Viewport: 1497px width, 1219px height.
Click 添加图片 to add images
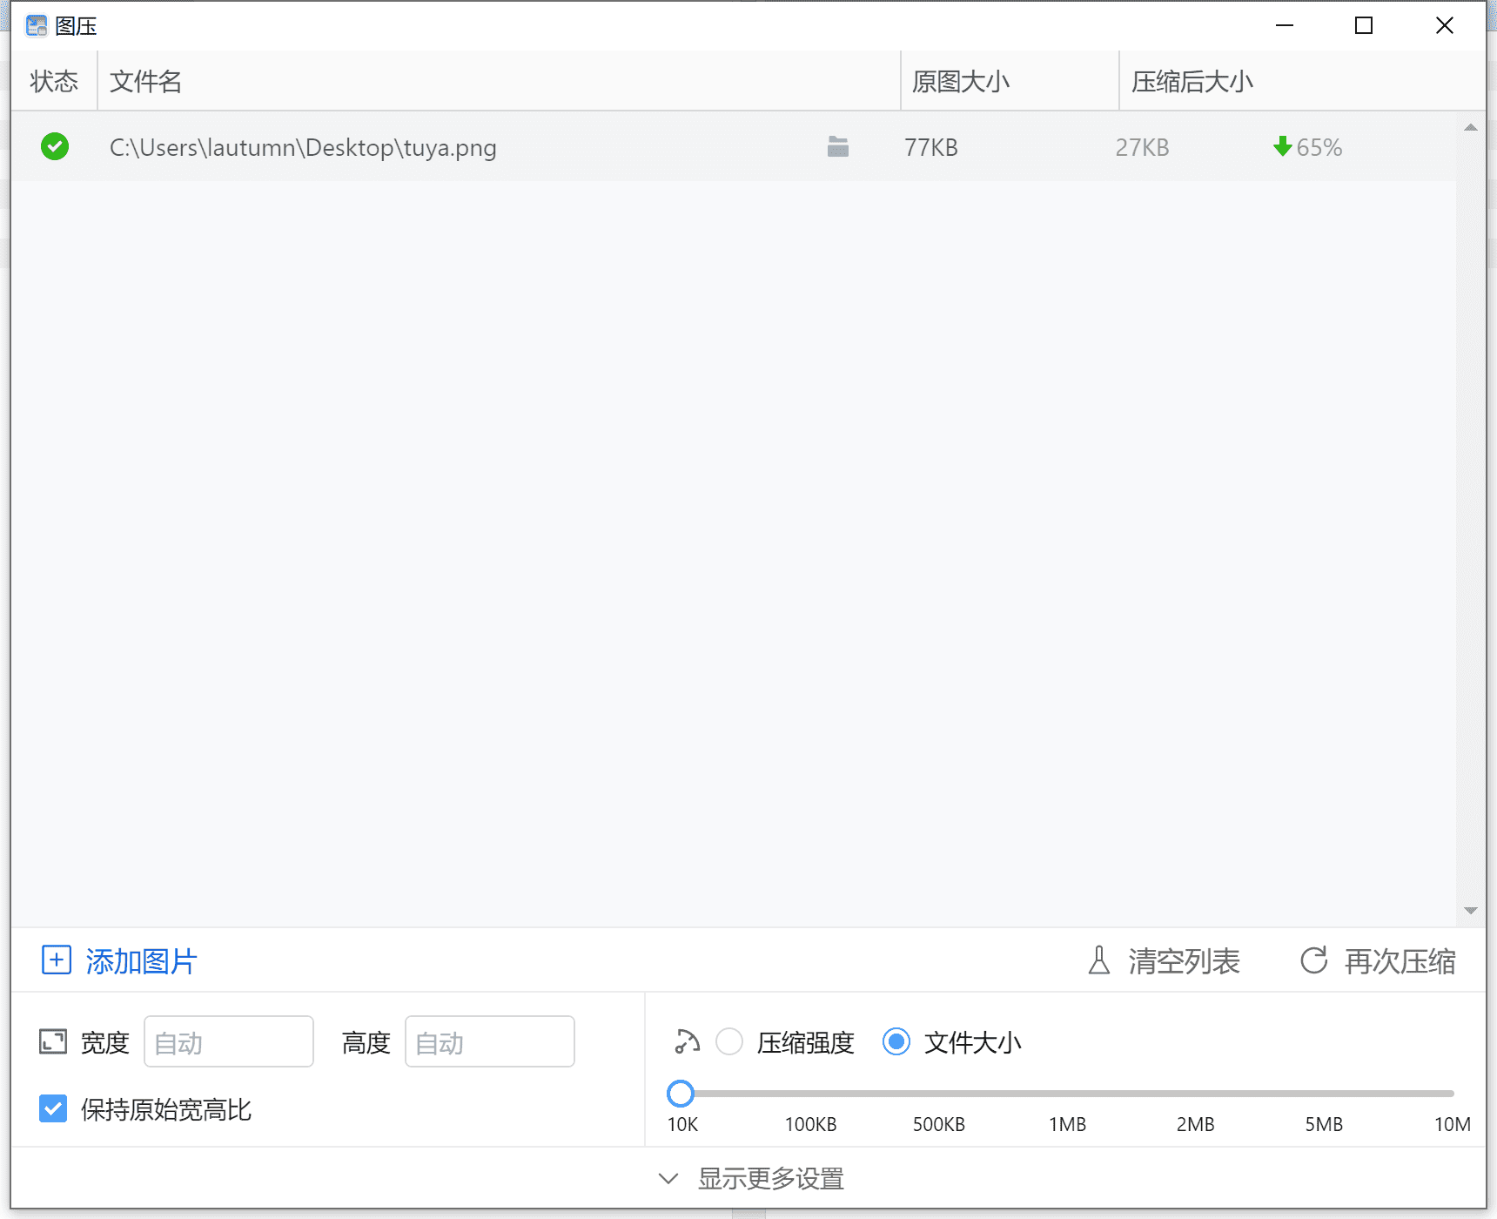pos(140,960)
